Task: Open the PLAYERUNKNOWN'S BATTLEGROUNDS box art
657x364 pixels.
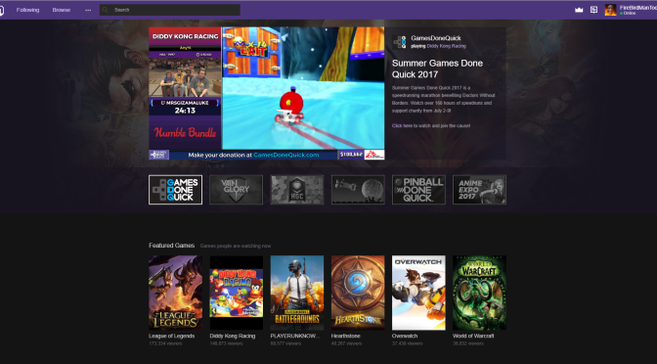Action: [x=297, y=293]
